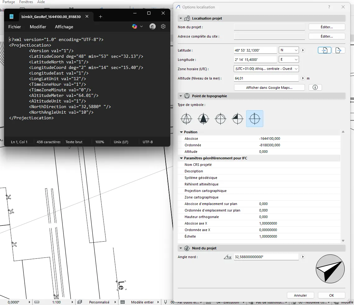
Task: Collapse the Paramètres géoréférencement pour IFC section
Action: (181, 158)
